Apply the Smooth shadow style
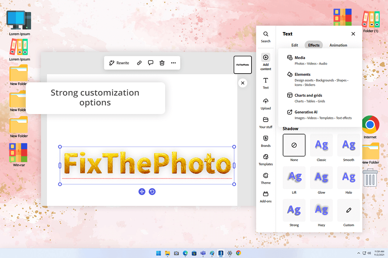Screen dimensions: 388x258 pos(349,145)
